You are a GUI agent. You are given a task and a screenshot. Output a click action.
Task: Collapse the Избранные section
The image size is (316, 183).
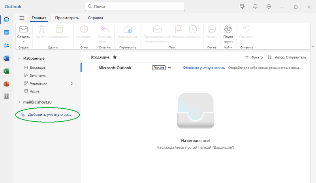(19, 58)
